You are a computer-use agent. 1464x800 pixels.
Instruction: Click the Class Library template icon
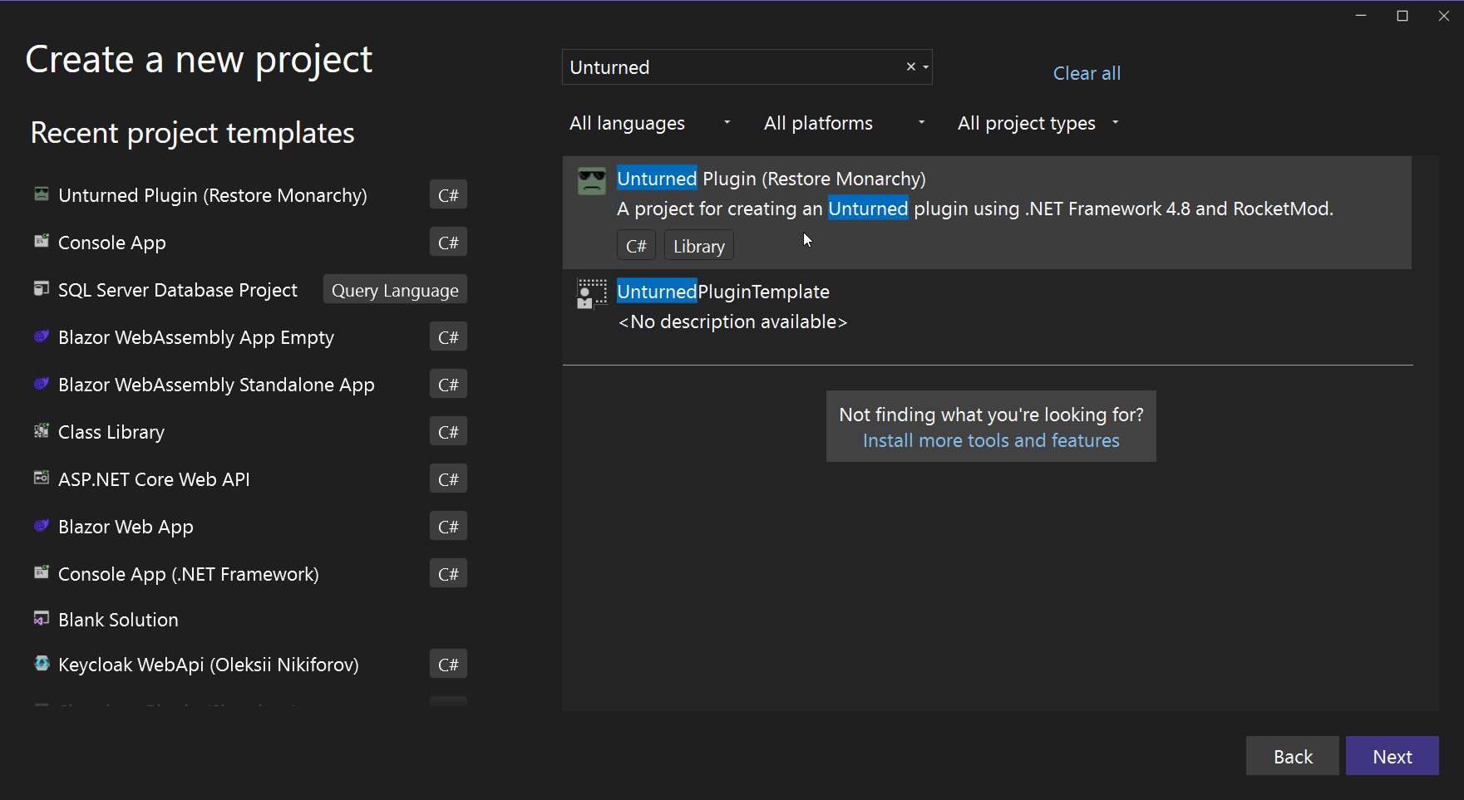point(42,430)
